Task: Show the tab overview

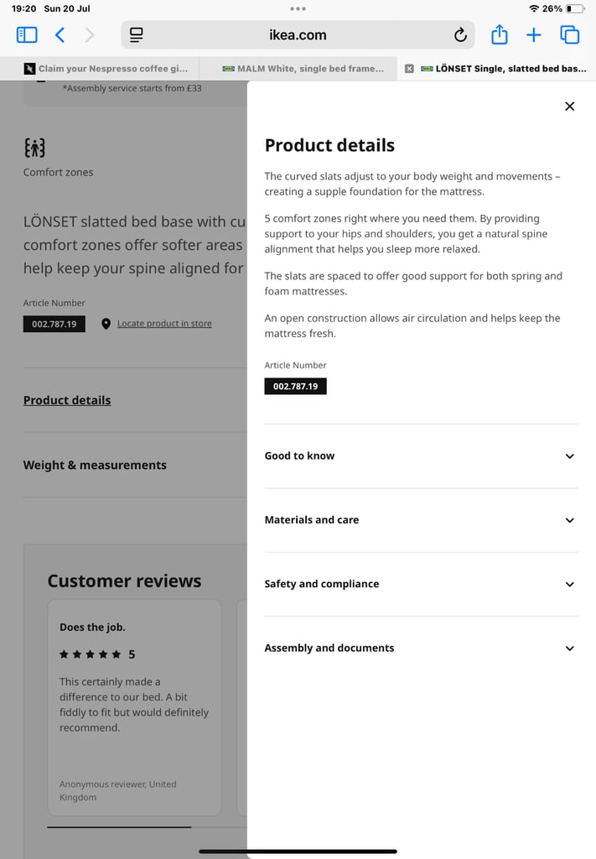Action: pos(570,35)
